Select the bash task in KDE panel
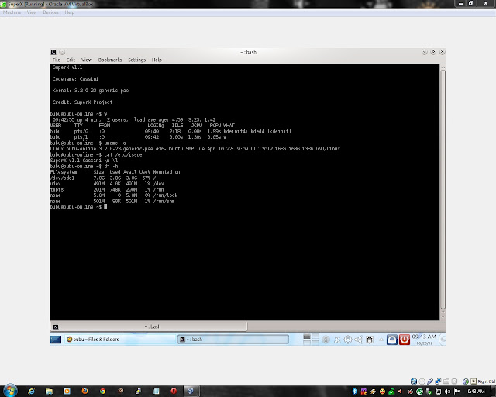 coord(233,340)
